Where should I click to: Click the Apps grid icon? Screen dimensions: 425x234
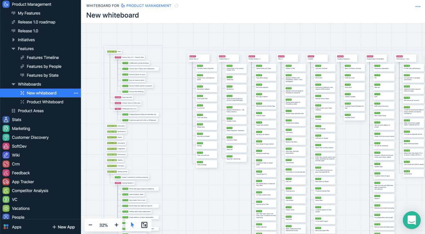(6, 227)
